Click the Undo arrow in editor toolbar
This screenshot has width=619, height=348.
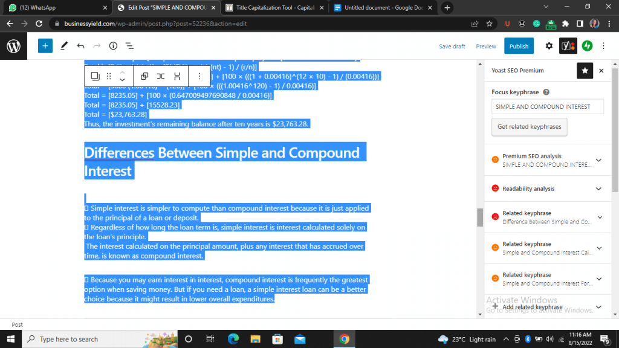(x=80, y=46)
